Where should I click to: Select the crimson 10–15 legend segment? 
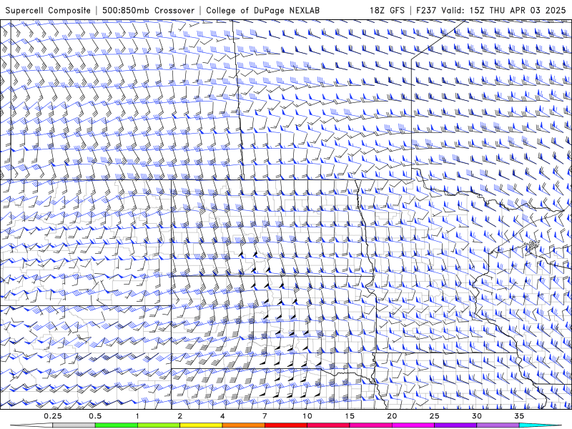[x=328, y=425]
